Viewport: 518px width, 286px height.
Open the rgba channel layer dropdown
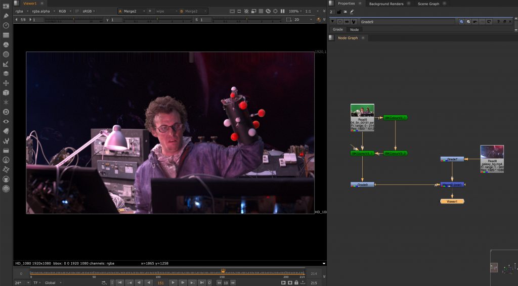coord(22,11)
